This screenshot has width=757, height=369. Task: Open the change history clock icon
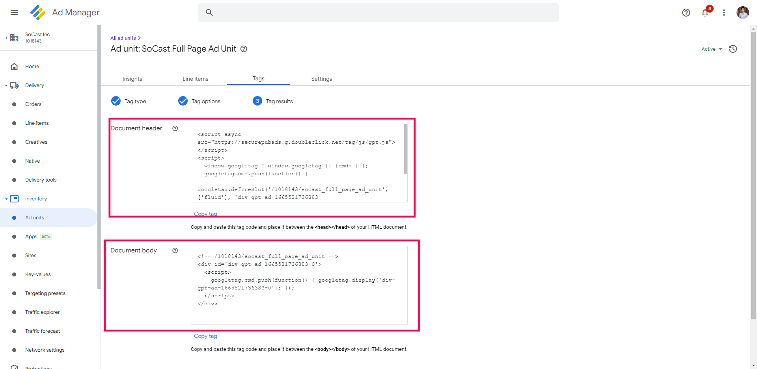(733, 49)
